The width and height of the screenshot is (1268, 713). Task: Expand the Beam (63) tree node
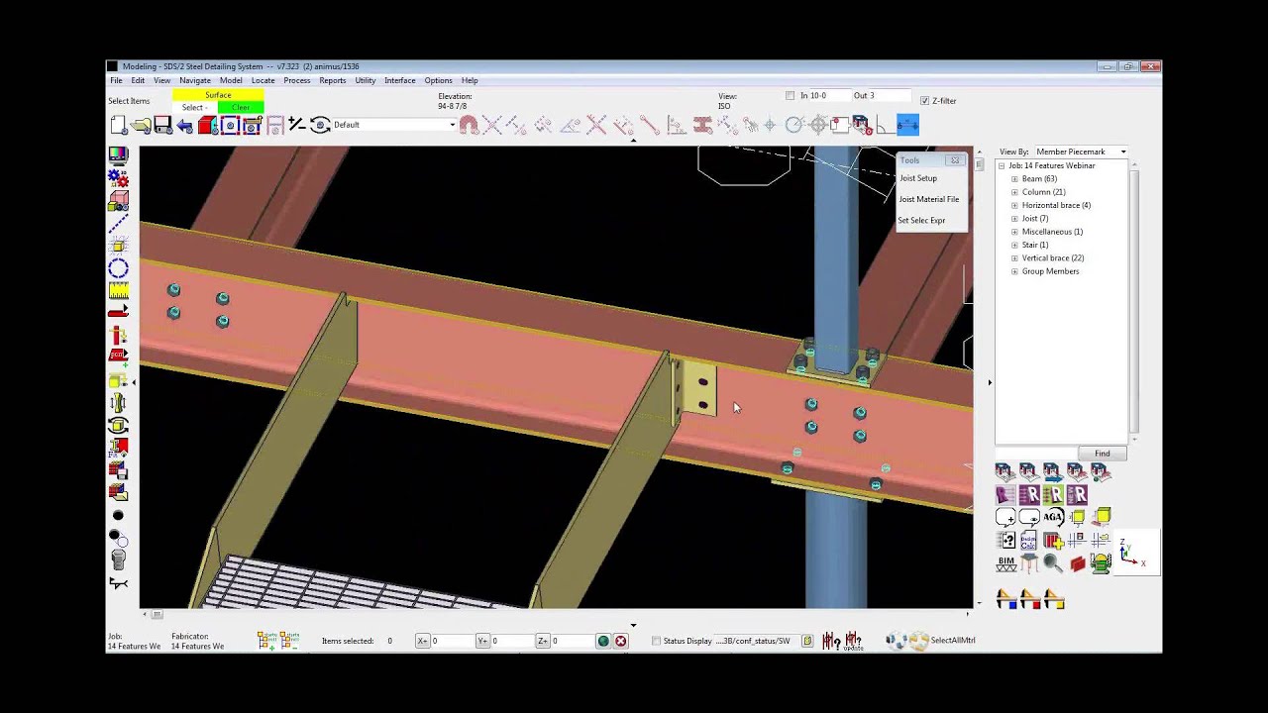tap(1014, 179)
